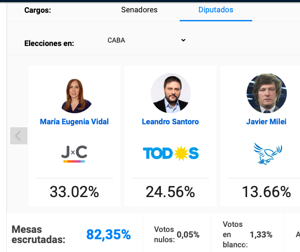Click Milei's 13.66% result

266,192
